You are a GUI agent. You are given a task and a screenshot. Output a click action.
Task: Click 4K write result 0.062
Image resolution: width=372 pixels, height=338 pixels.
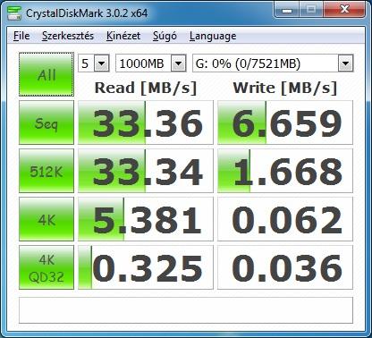tap(285, 219)
